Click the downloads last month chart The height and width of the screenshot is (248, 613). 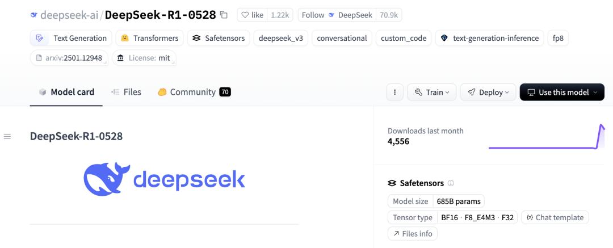coord(546,137)
